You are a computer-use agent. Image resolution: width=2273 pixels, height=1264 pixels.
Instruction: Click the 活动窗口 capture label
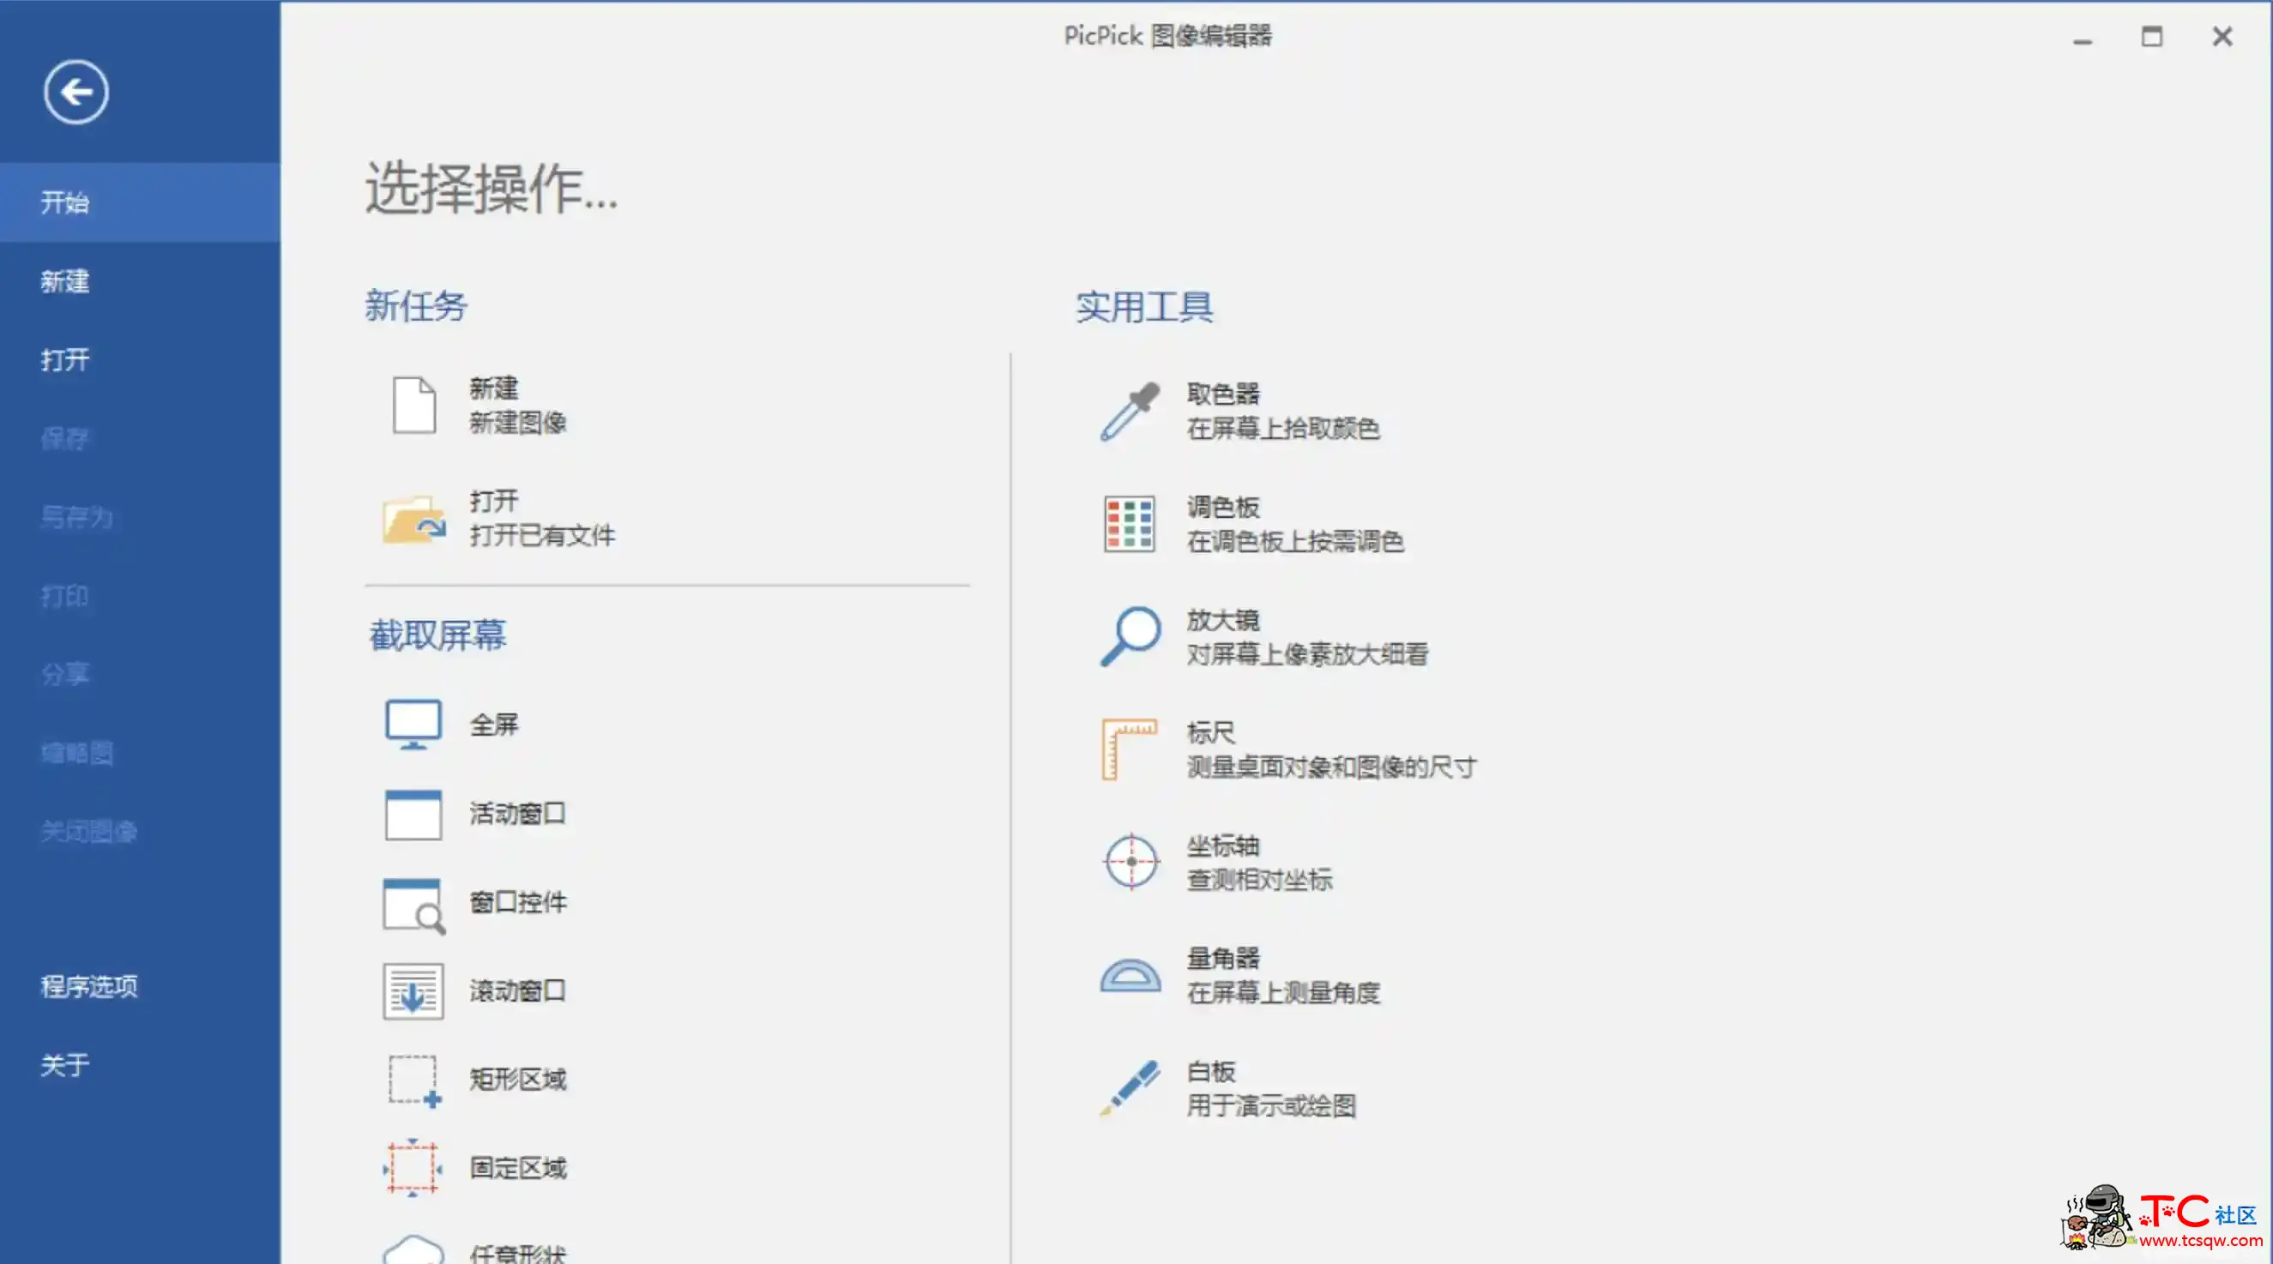pyautogui.click(x=518, y=813)
